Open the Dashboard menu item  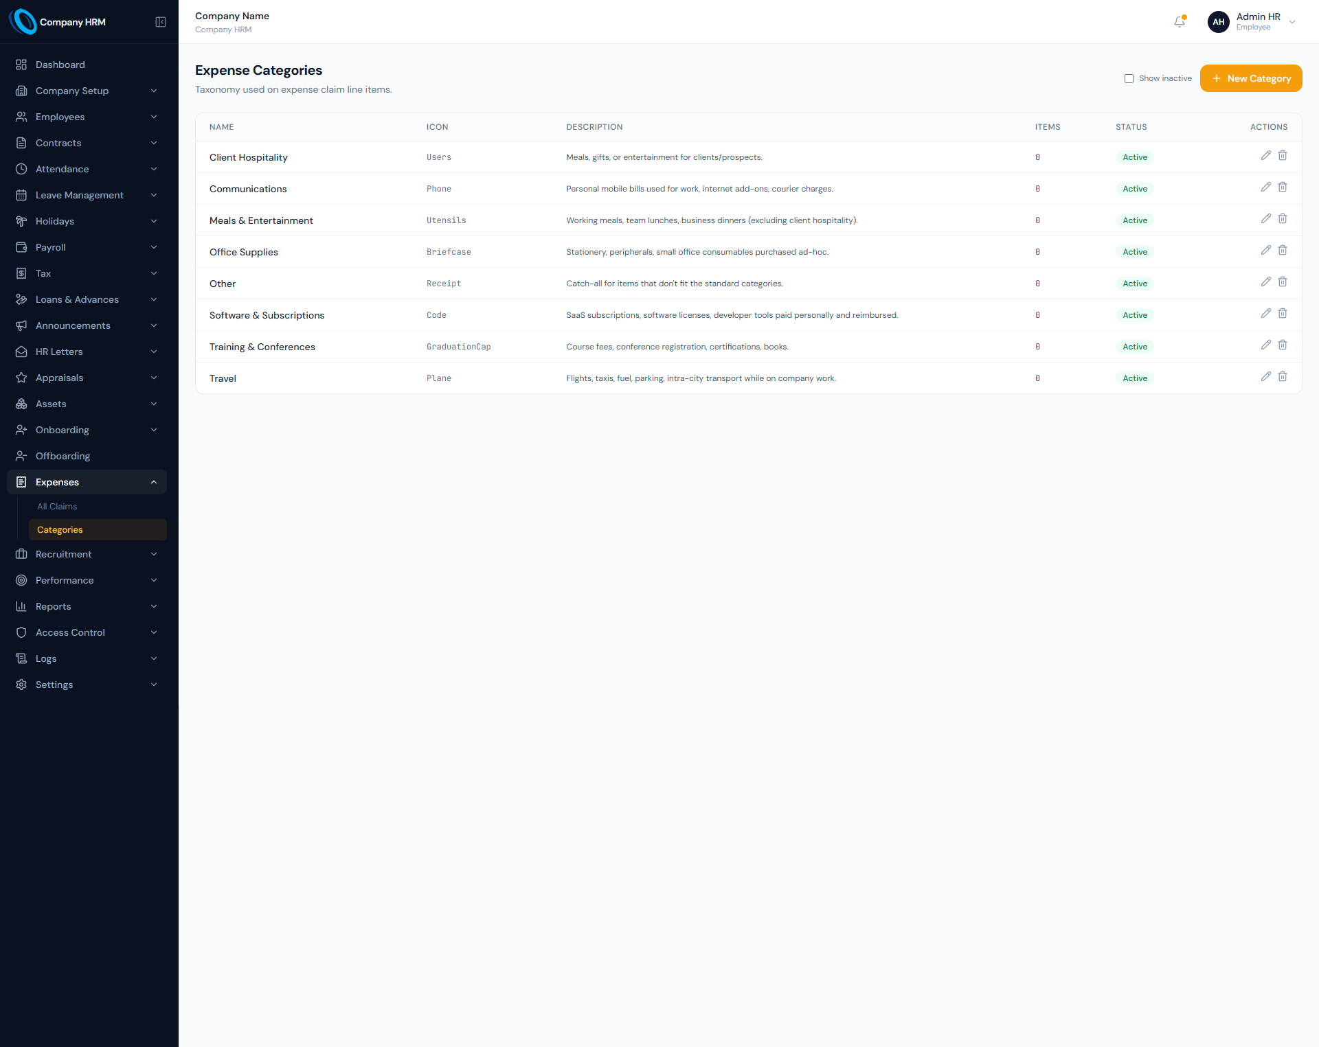point(87,65)
